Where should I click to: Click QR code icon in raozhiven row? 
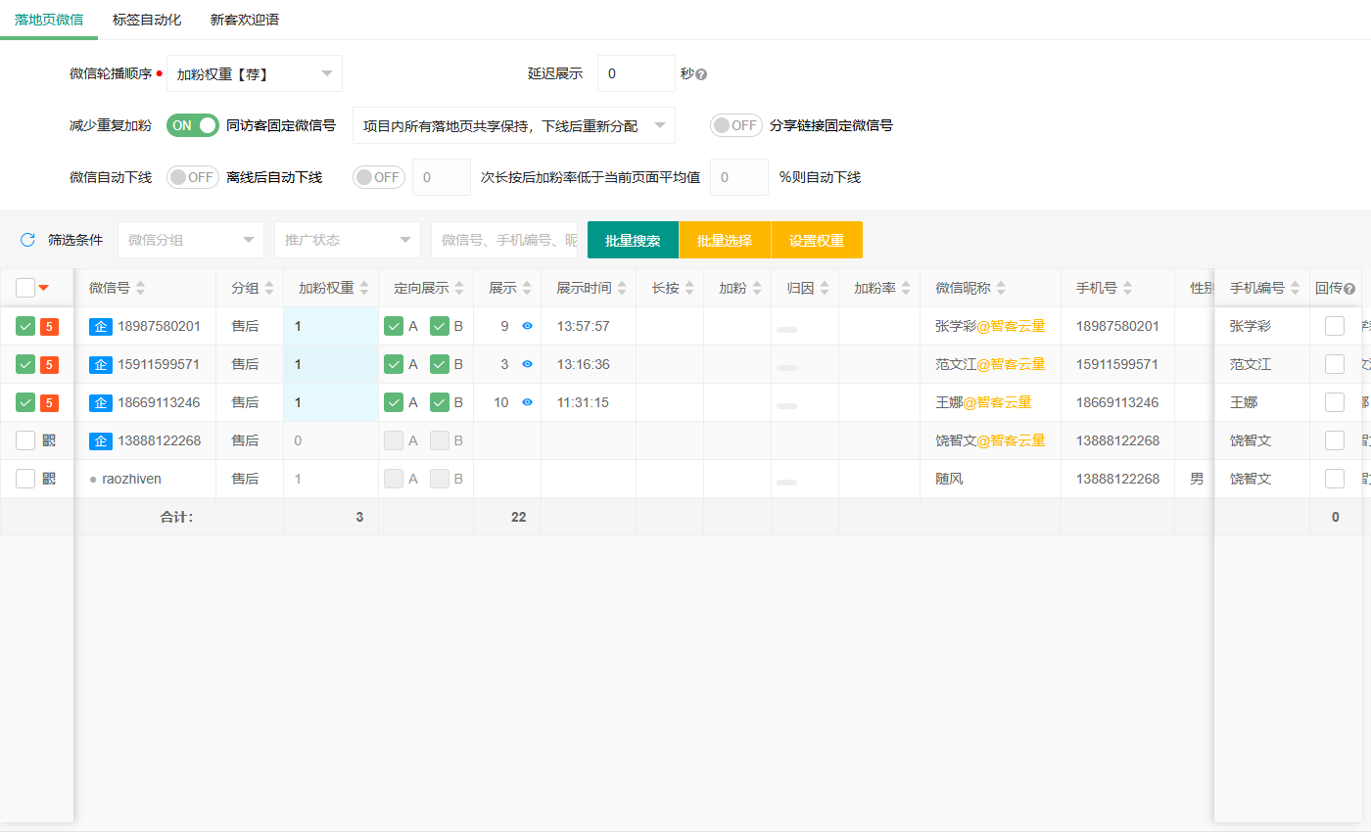point(49,479)
